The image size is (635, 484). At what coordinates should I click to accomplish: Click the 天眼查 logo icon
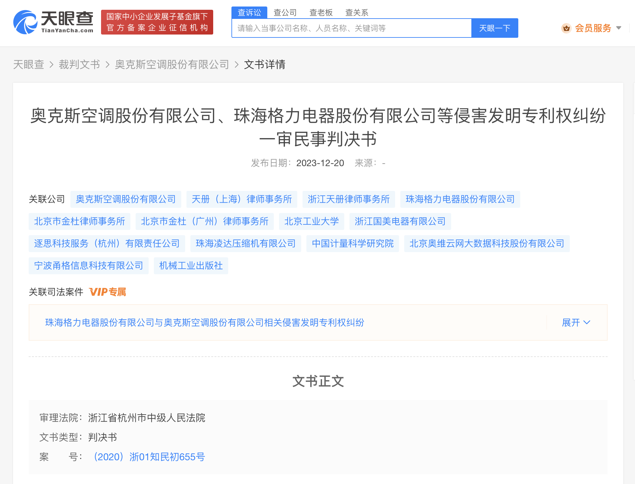pyautogui.click(x=25, y=22)
